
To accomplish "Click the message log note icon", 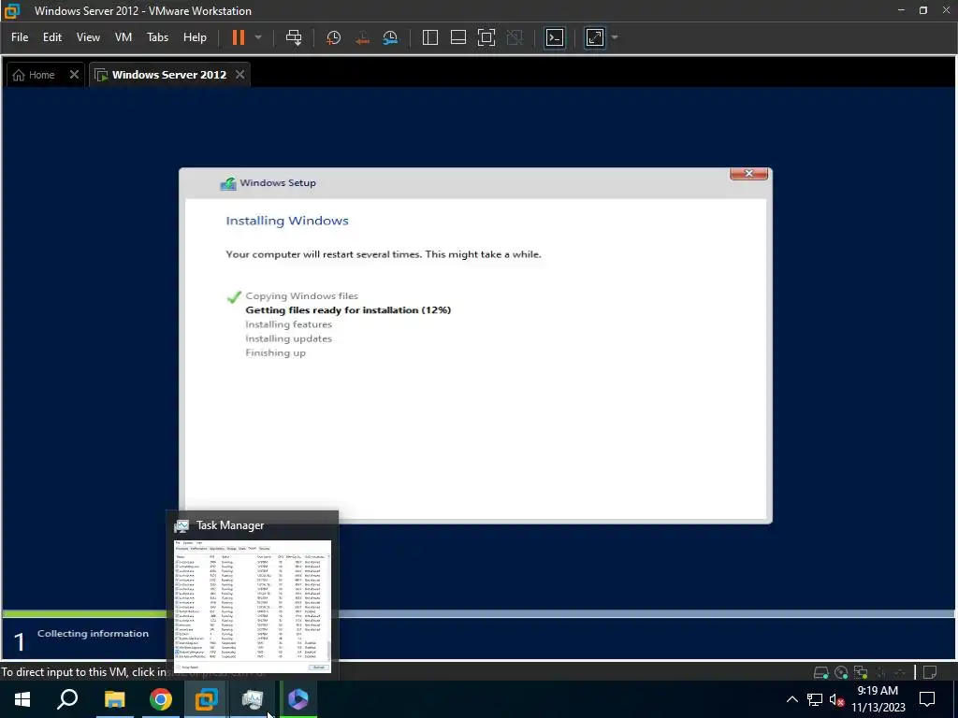I will (x=930, y=672).
